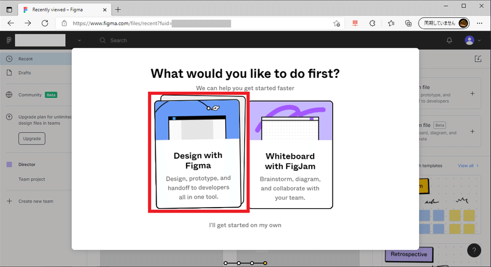Open Community section in sidebar
The image size is (491, 267).
(x=29, y=95)
